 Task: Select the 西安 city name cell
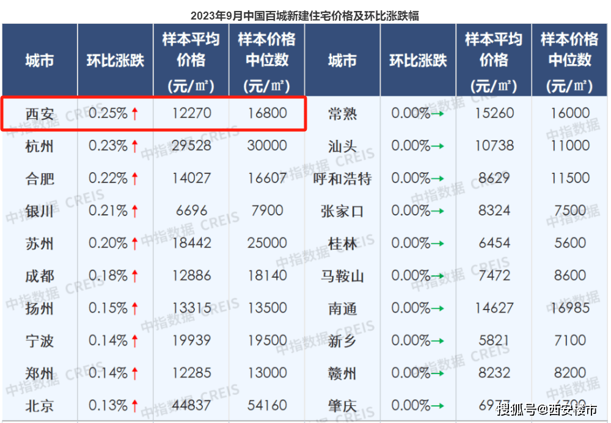[x=40, y=114]
